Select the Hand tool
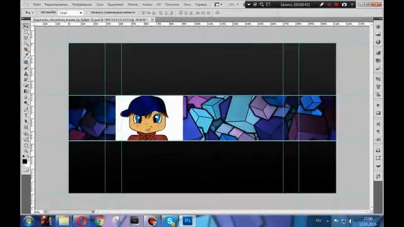The height and width of the screenshot is (227, 404). click(x=26, y=146)
